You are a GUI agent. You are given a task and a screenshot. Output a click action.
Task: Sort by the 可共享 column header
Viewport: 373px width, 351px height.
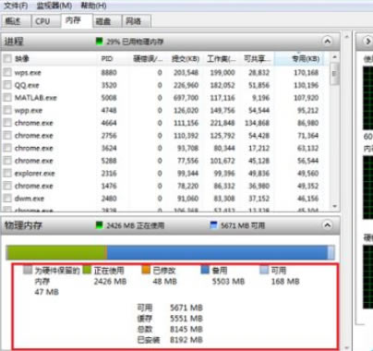258,58
